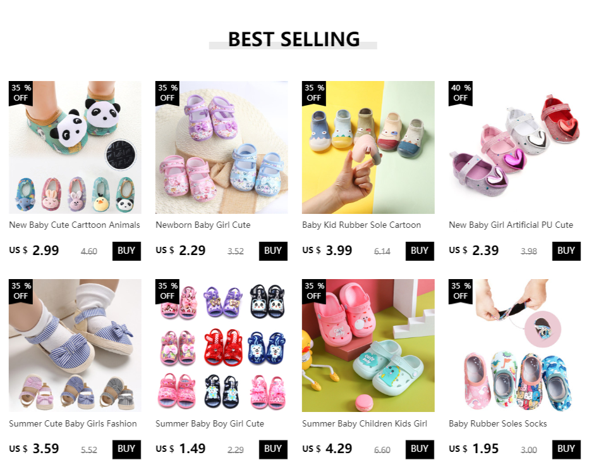Image resolution: width=589 pixels, height=474 pixels.
Task: Click BUY beside the US $3.99 price
Action: [420, 251]
